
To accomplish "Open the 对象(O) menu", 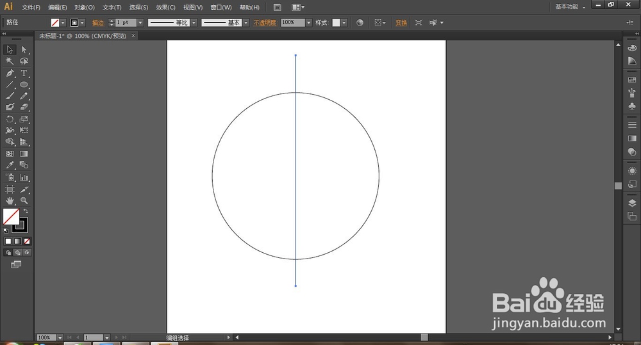I will (84, 7).
